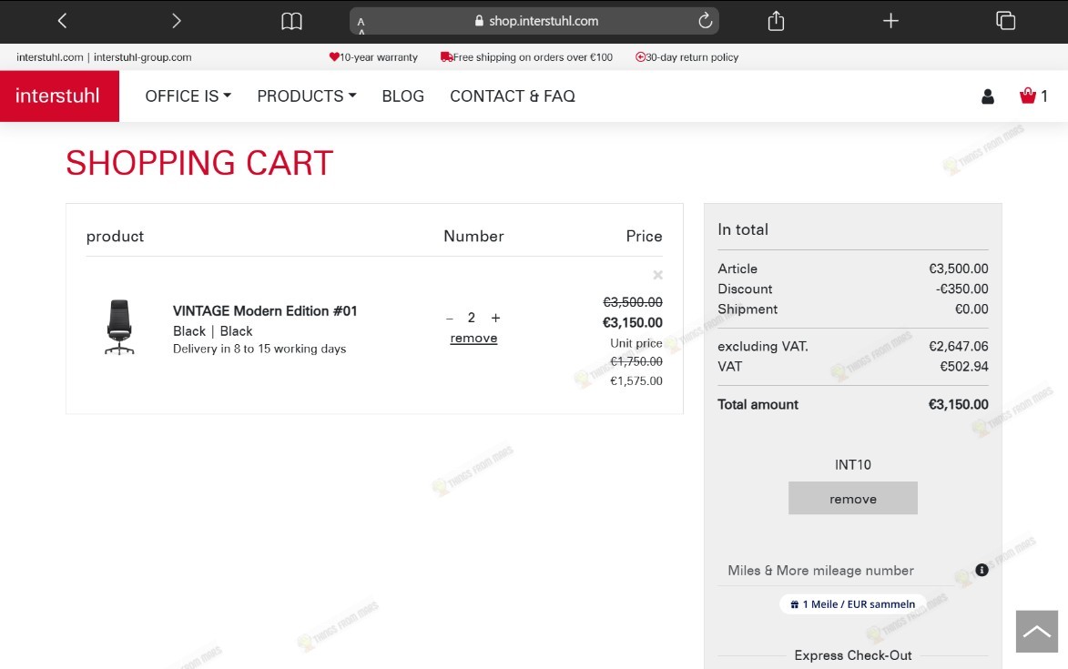Click the shop.interstuhl.com address bar
This screenshot has height=669, width=1068.
[x=534, y=21]
